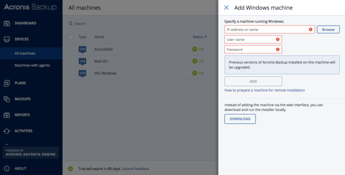Viewport: 345px width, 175px height.
Task: Tick the select-all machines checkbox
Action: [x=71, y=37]
